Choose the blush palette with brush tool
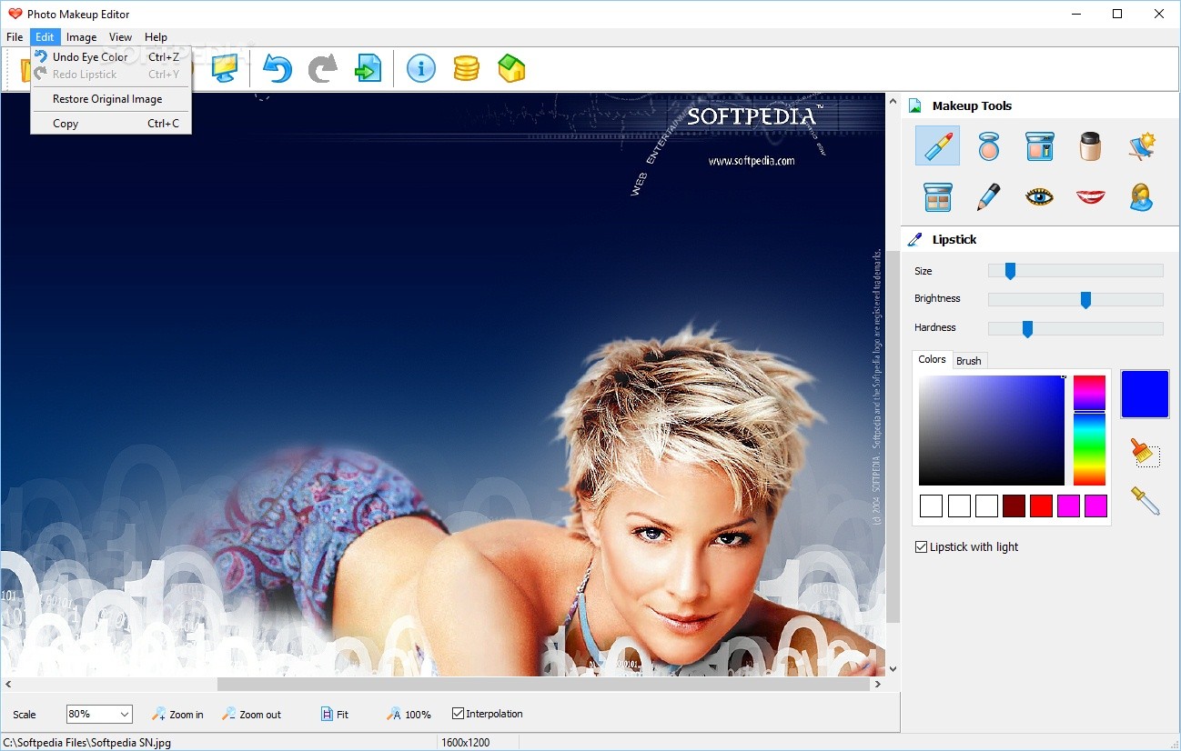1181x751 pixels. point(1039,145)
